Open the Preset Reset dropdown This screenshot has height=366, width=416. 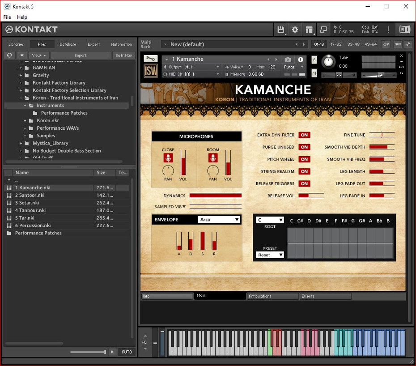(x=270, y=255)
